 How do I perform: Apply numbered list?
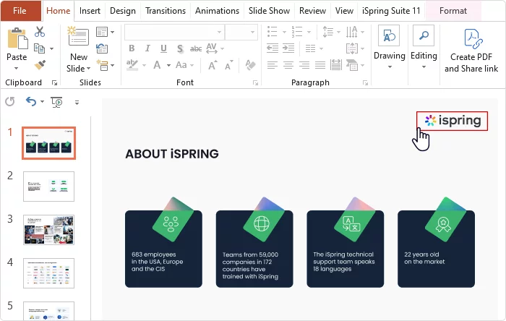tap(297, 32)
